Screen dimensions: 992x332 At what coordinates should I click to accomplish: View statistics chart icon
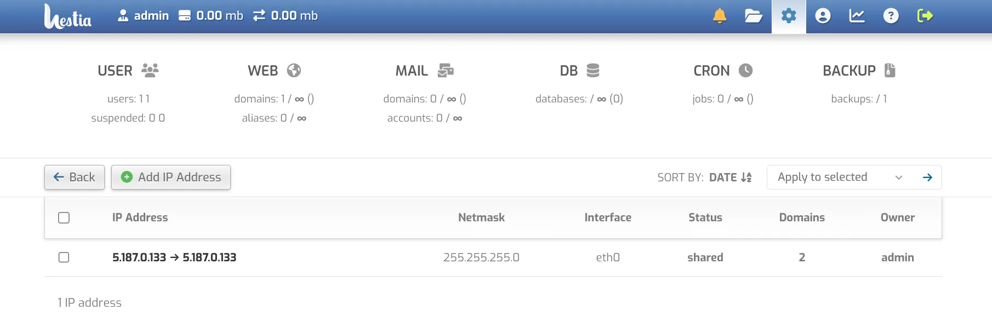pos(857,16)
